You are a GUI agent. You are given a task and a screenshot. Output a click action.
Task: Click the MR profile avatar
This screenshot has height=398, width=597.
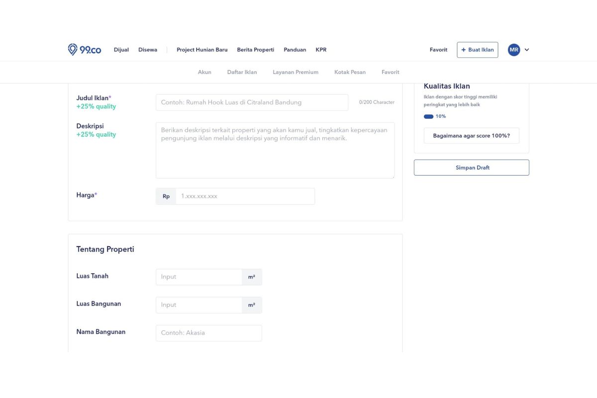(x=514, y=50)
